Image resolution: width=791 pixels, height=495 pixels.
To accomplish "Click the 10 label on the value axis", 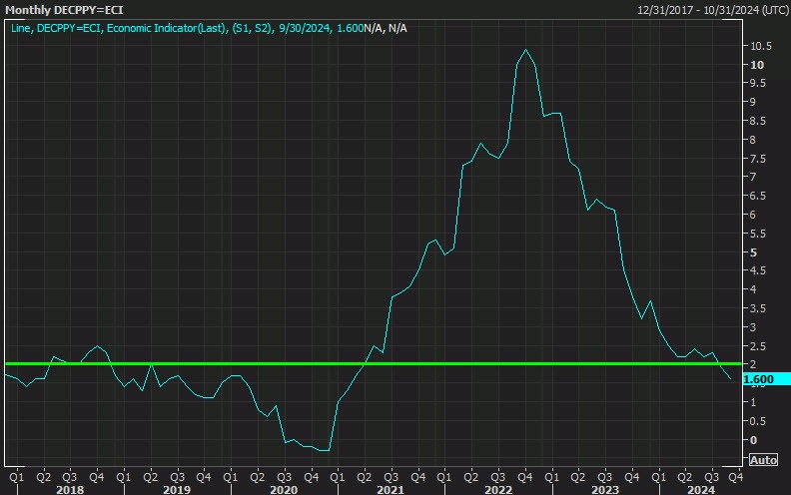I will point(757,65).
